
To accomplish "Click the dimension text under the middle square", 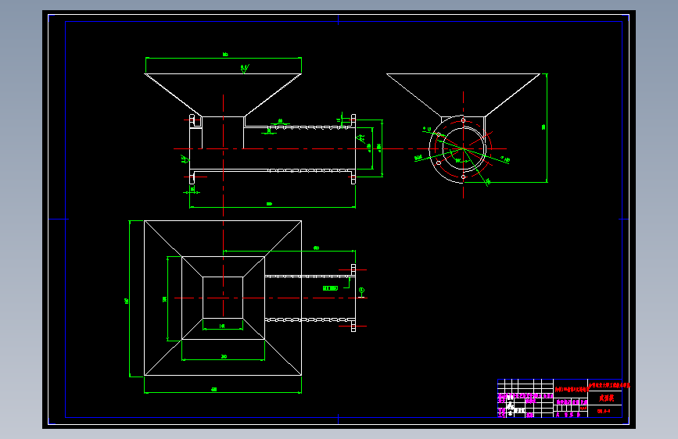I will point(224,356).
